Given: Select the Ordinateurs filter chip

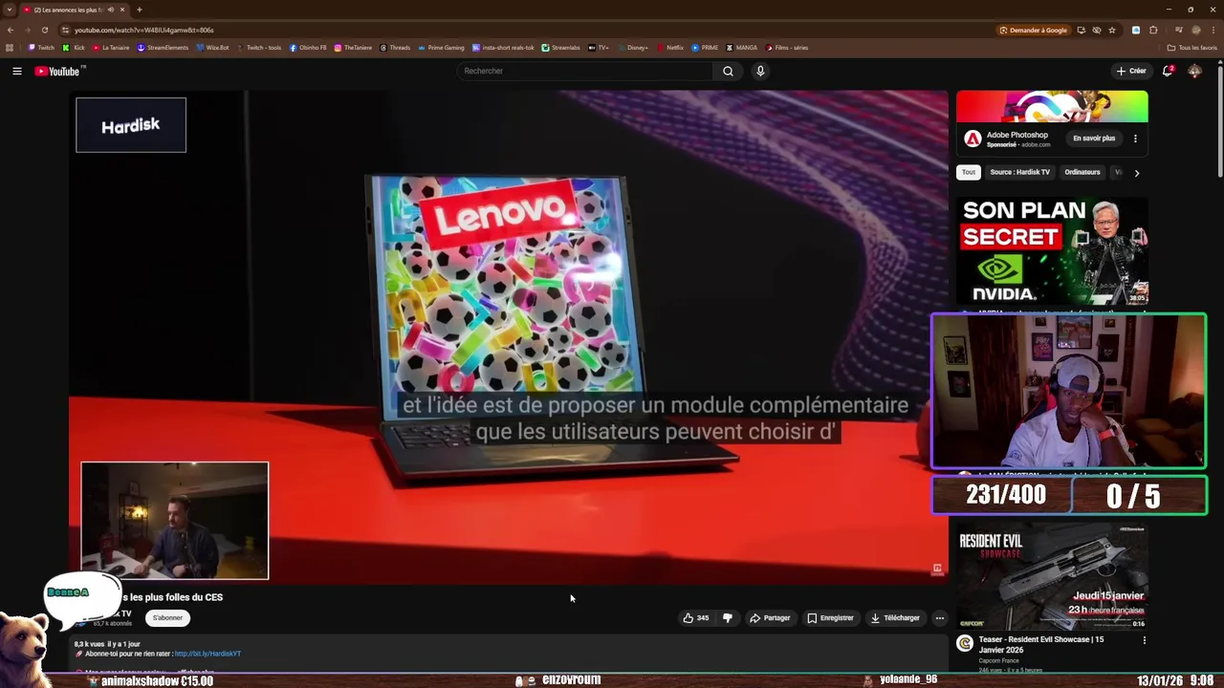Looking at the screenshot, I should (1082, 172).
